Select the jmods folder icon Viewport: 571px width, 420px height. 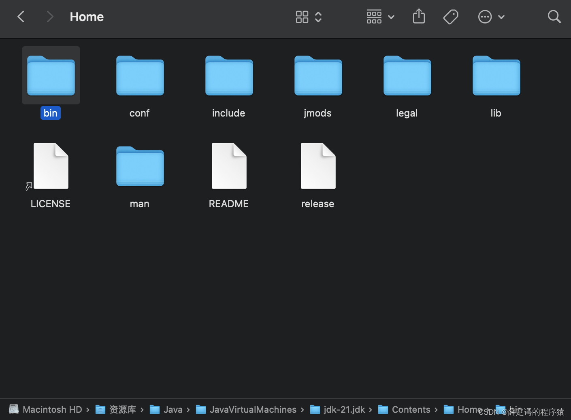pos(318,75)
